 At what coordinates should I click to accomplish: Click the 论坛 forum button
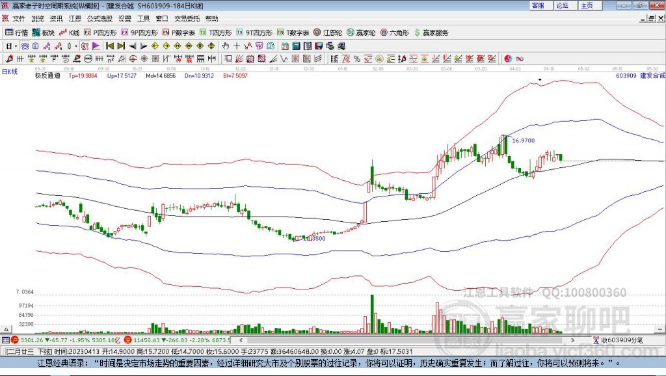(565, 5)
